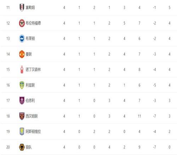The width and height of the screenshot is (177, 155).
Task: Open the 诺丁汉森林 team name link
Action: [x=33, y=70]
